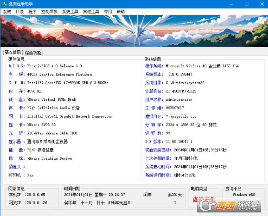Open the 目录 menu
This screenshot has width=268, height=216.
pos(20,12)
